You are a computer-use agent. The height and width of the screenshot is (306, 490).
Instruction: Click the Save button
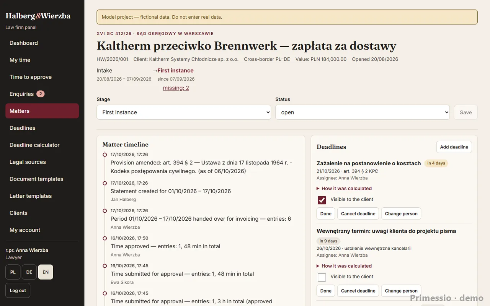point(465,112)
